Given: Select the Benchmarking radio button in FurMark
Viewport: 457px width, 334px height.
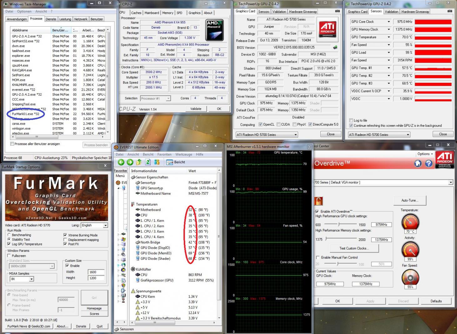Looking at the screenshot, I should [x=9, y=235].
